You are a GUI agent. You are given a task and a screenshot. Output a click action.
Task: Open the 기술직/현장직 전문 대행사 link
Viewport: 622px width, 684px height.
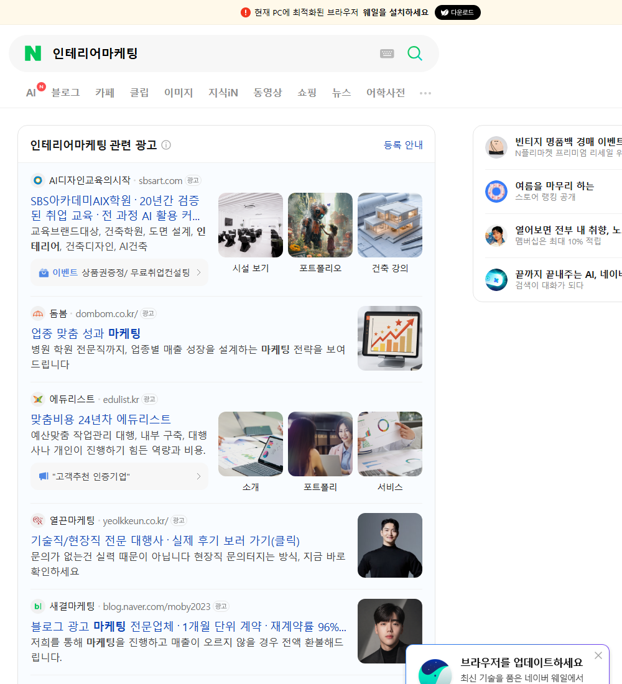tap(165, 540)
